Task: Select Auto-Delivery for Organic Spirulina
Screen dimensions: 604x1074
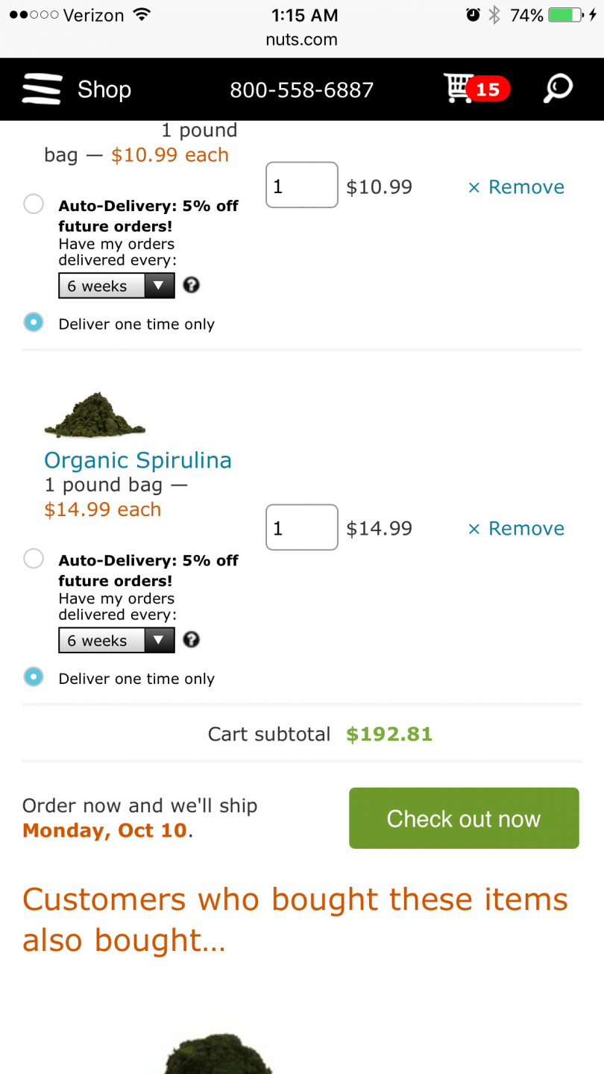Action: click(x=34, y=558)
